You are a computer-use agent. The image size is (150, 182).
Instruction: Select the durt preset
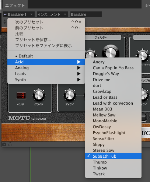[113, 85]
